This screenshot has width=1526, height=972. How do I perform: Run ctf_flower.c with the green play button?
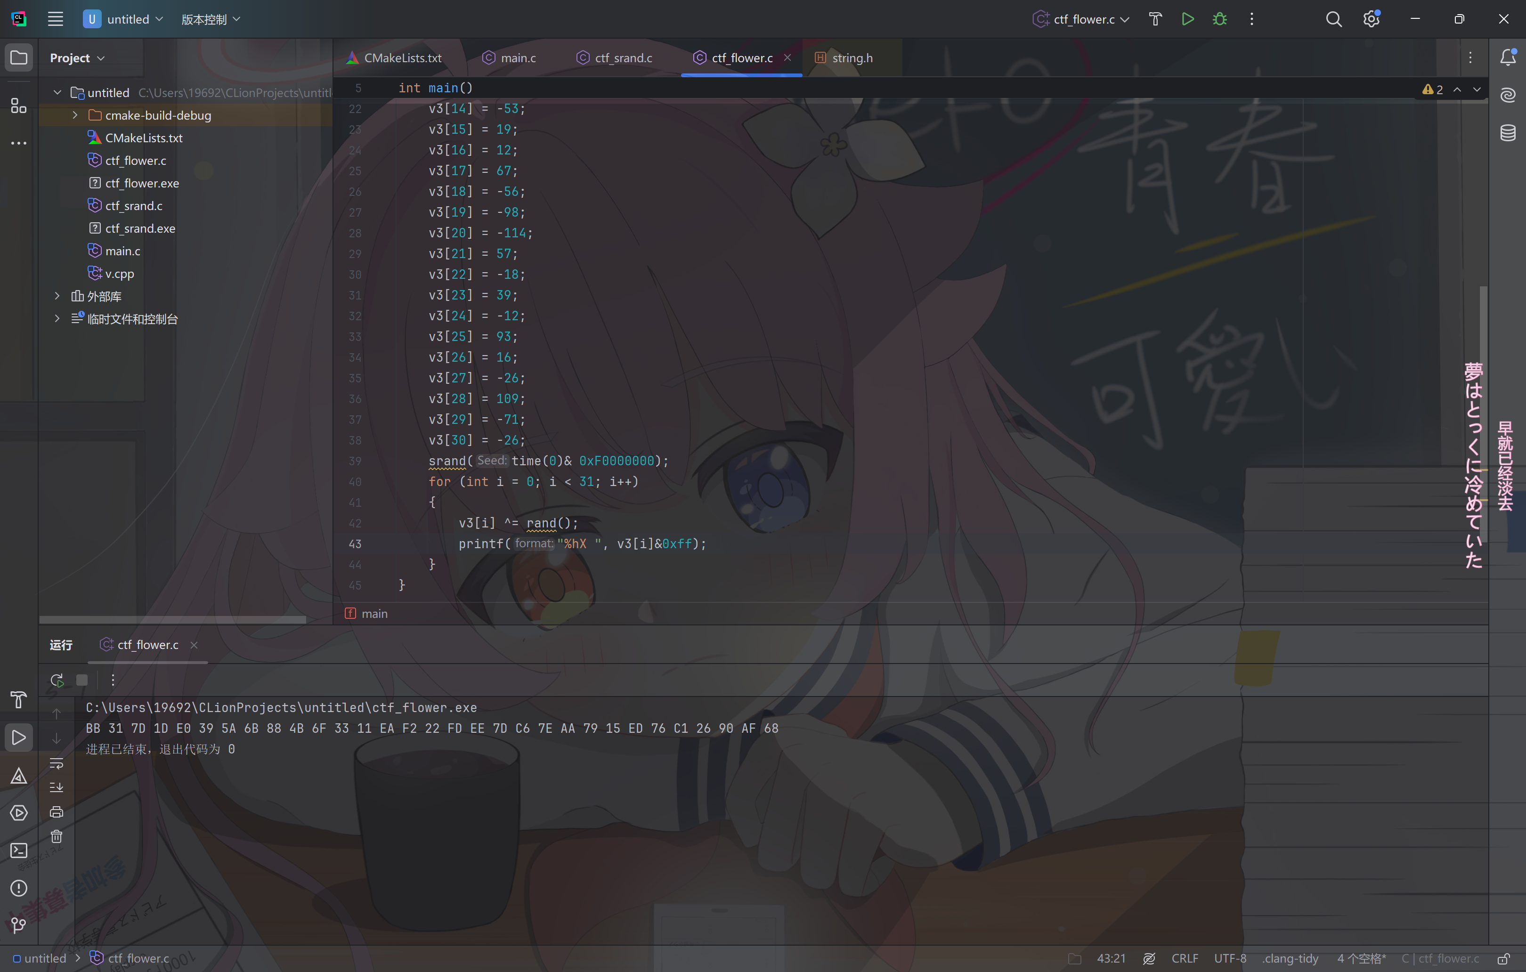click(1187, 19)
